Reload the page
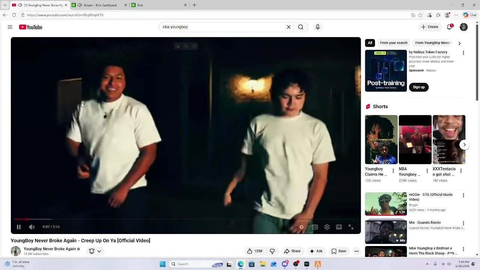480x270 pixels. click(x=14, y=15)
